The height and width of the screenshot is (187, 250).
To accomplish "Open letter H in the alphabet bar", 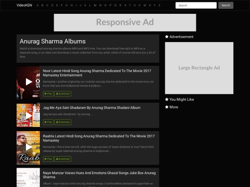I will [x=72, y=5].
